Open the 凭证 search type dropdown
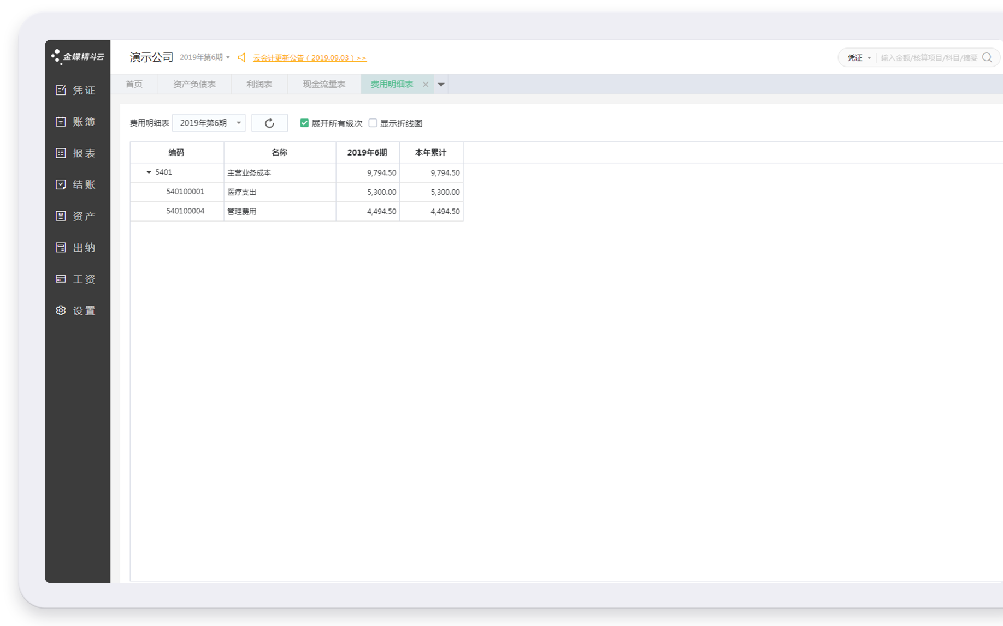 click(x=859, y=58)
